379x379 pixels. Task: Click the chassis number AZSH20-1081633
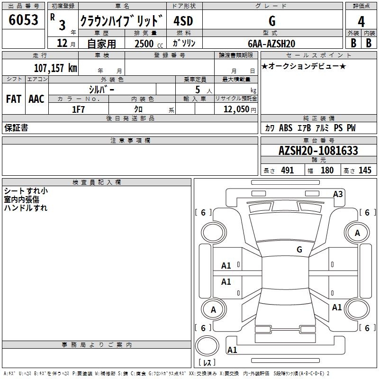[x=318, y=151]
